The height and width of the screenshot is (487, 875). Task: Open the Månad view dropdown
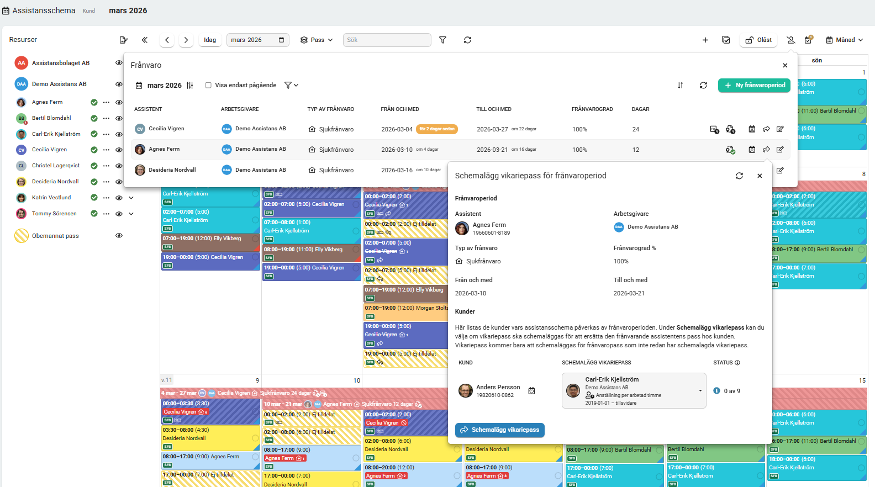[x=845, y=40]
